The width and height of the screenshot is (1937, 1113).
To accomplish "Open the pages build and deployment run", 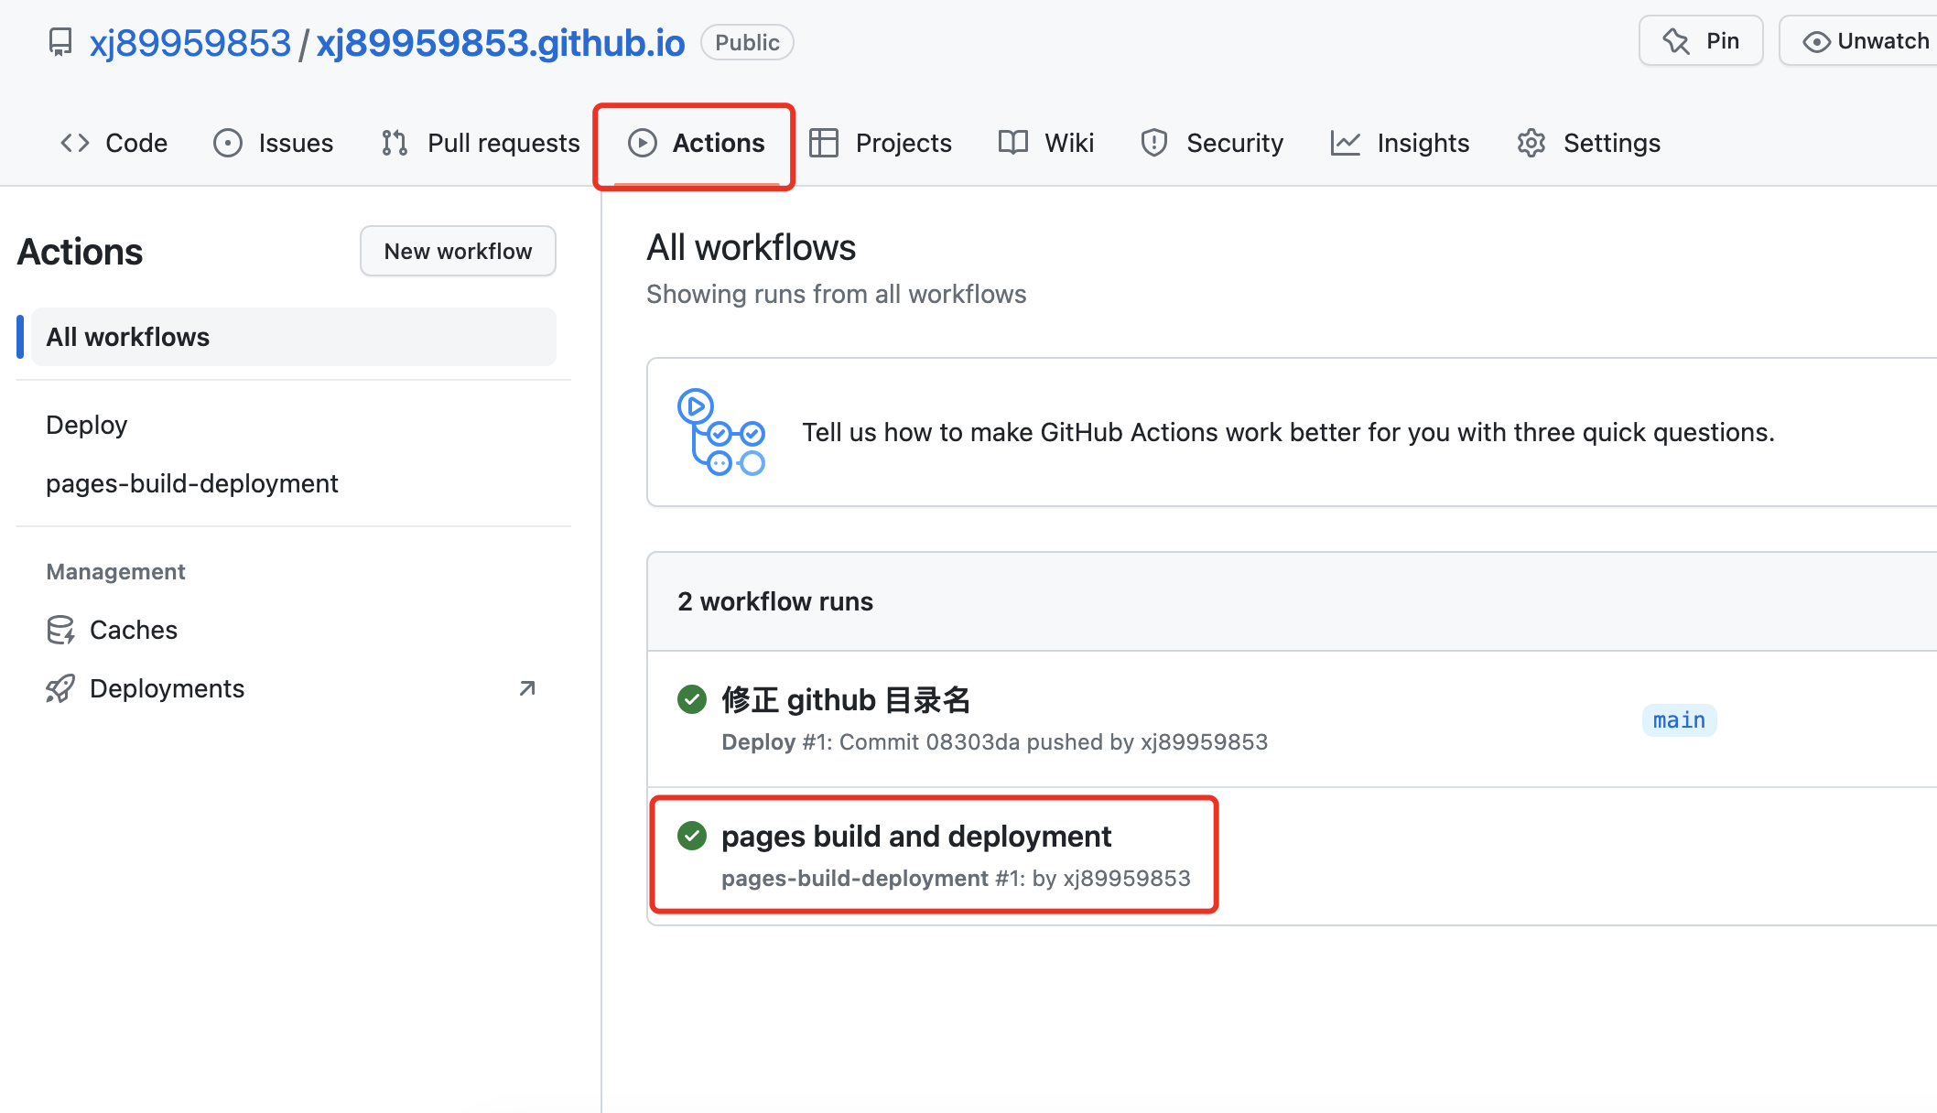I will click(916, 836).
